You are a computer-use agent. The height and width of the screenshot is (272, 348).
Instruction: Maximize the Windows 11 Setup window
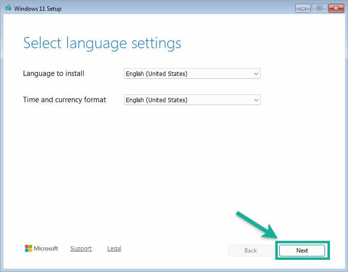pyautogui.click(x=319, y=8)
